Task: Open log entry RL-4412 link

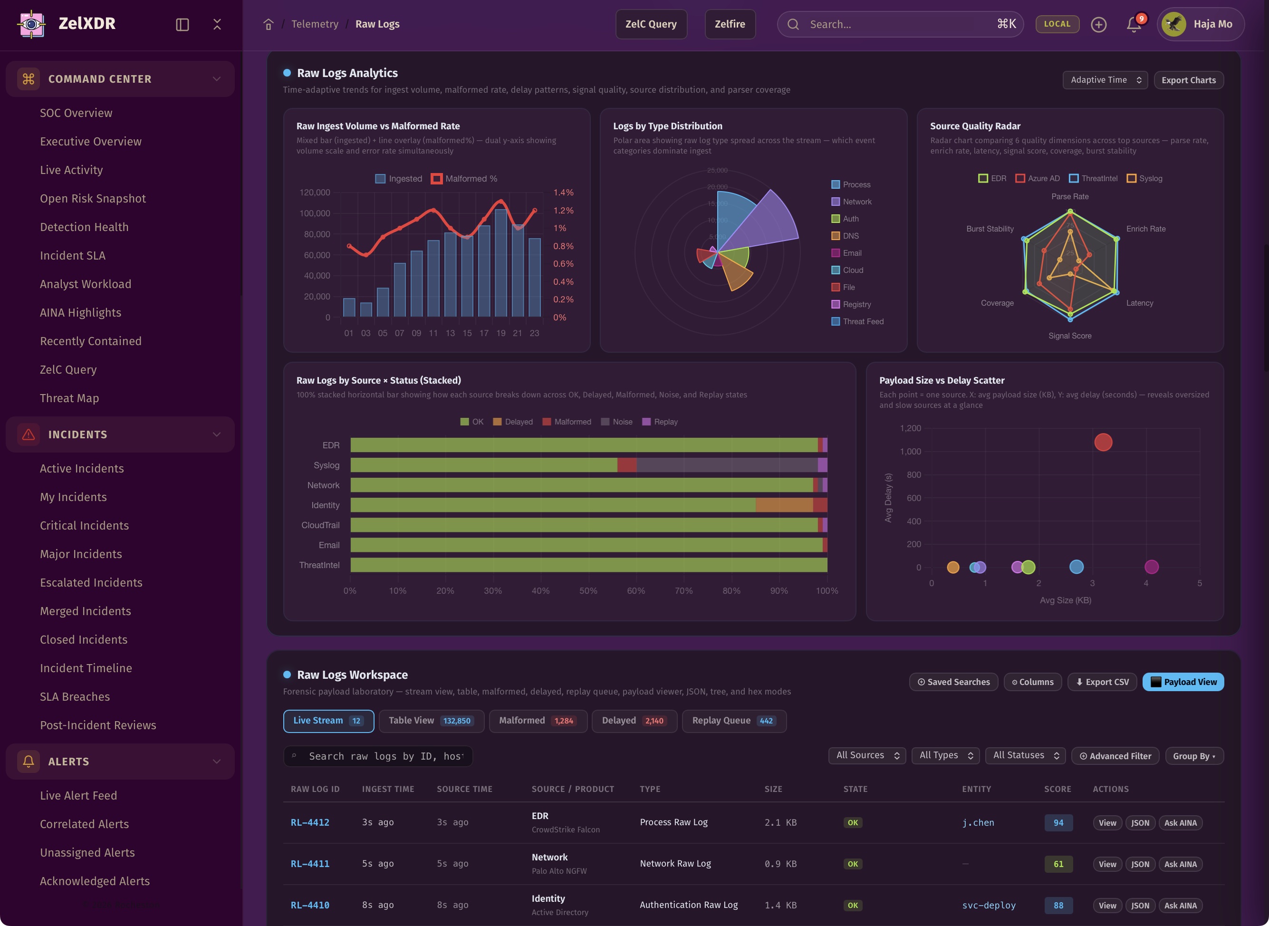Action: click(310, 822)
